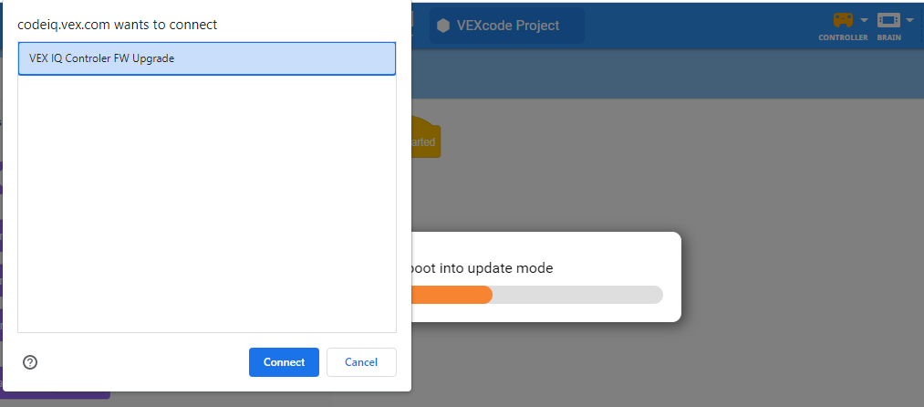Click the gray unfilled progress bar portion
924x407 pixels.
point(576,295)
